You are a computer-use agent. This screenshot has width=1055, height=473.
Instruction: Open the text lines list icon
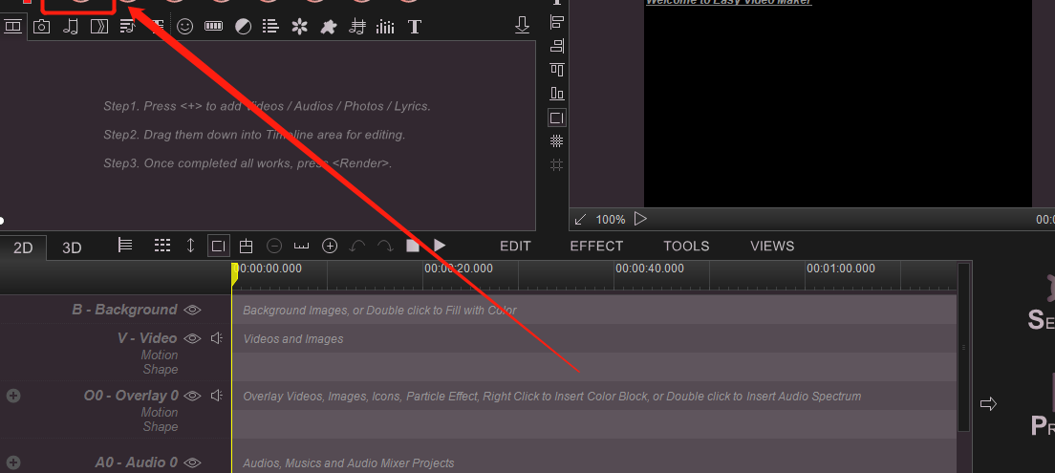[271, 27]
